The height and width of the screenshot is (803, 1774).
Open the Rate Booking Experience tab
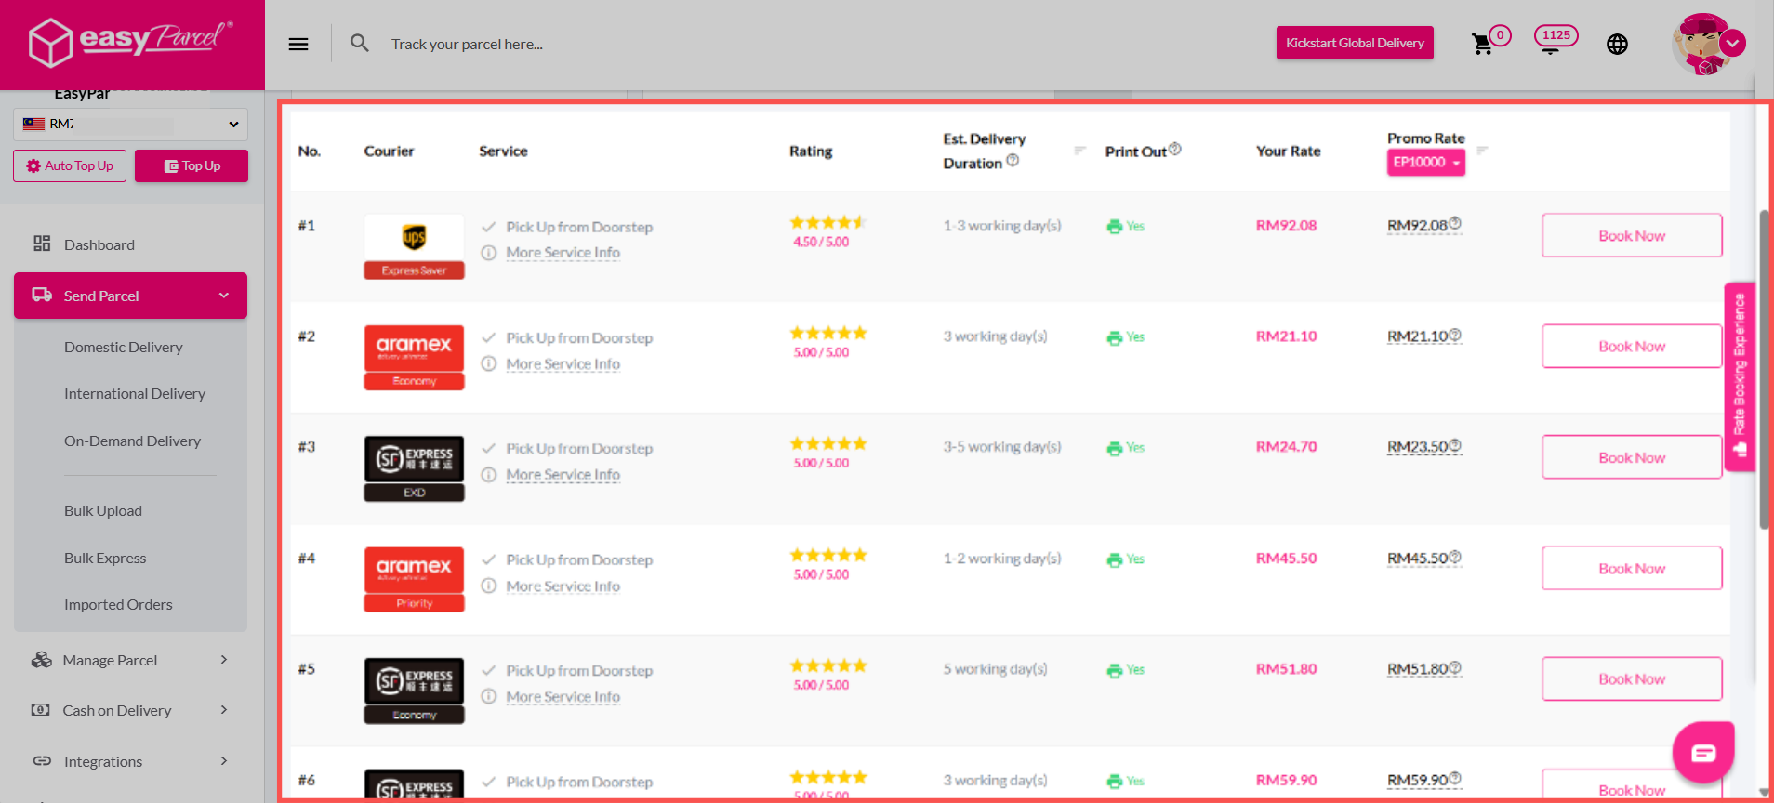point(1740,376)
